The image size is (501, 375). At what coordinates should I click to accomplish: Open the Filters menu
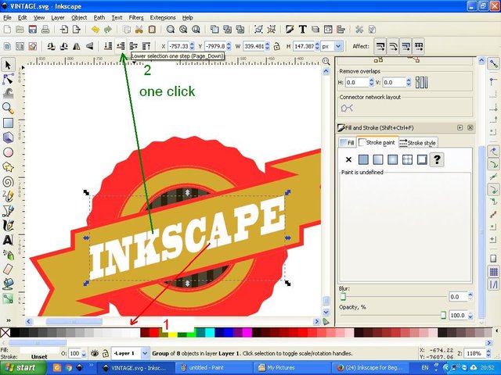point(136,17)
